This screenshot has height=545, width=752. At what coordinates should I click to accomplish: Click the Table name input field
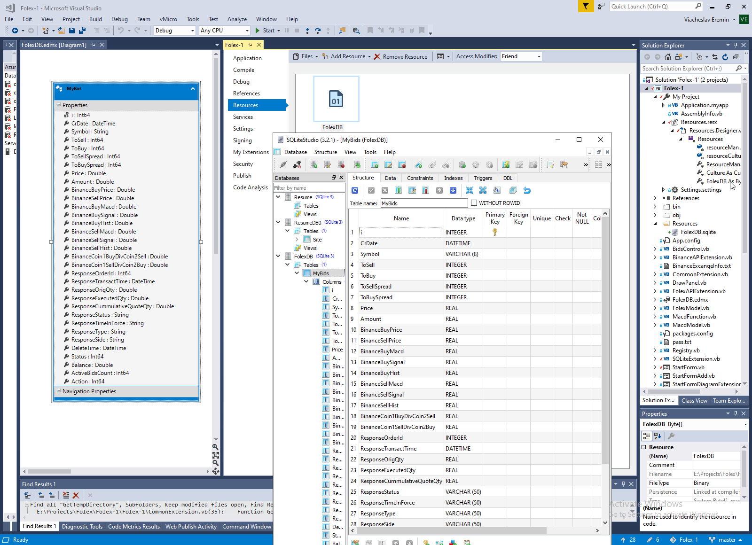(423, 203)
